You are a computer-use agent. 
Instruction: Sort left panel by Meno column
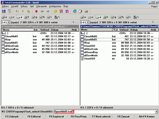point(17,30)
